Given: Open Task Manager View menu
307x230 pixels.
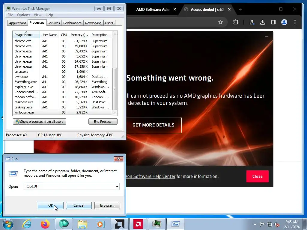Looking at the screenshot, I should pyautogui.click(x=37, y=15).
